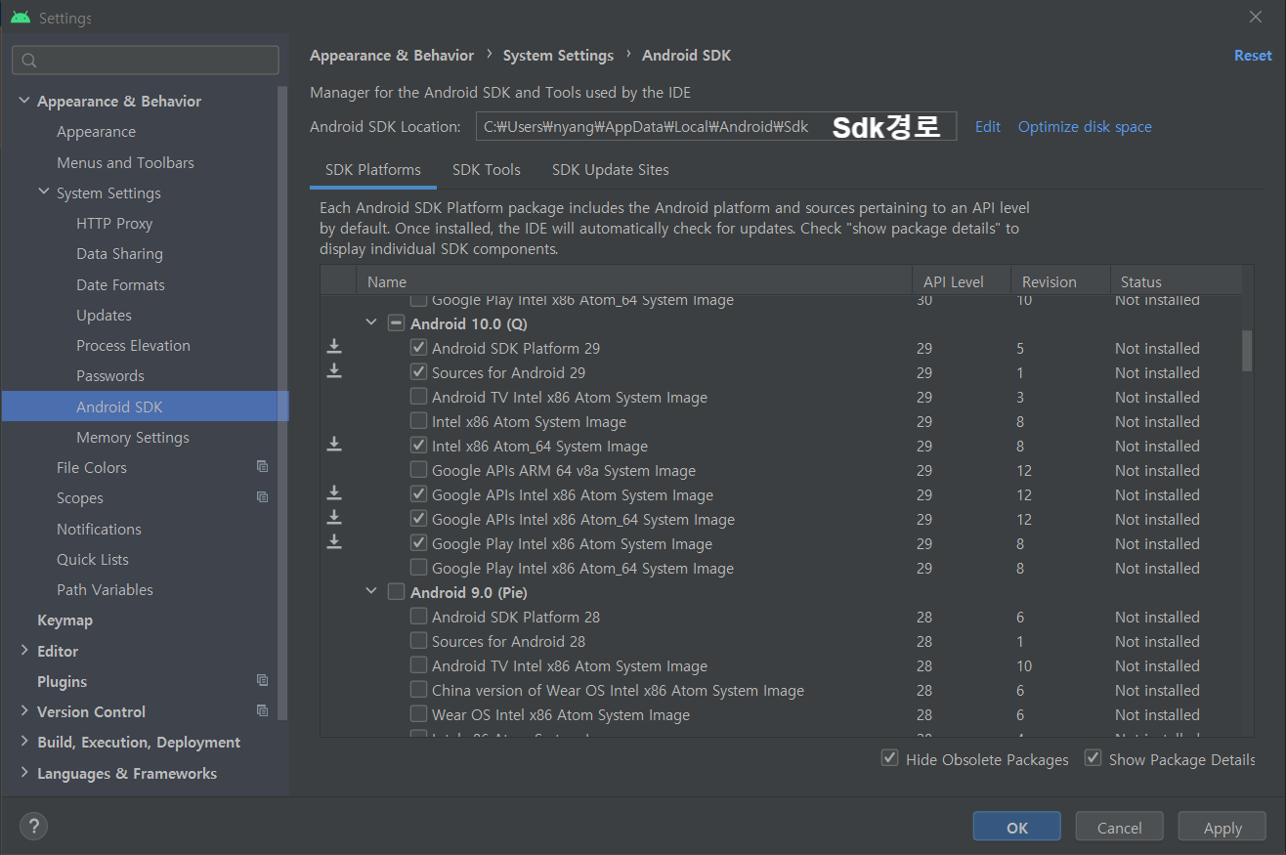Open Memory Settings page
1286x855 pixels.
coord(133,437)
